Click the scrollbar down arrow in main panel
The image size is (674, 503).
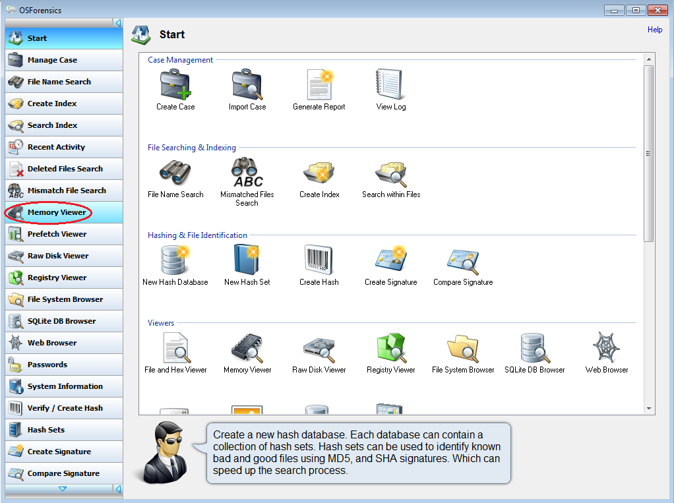pyautogui.click(x=648, y=409)
